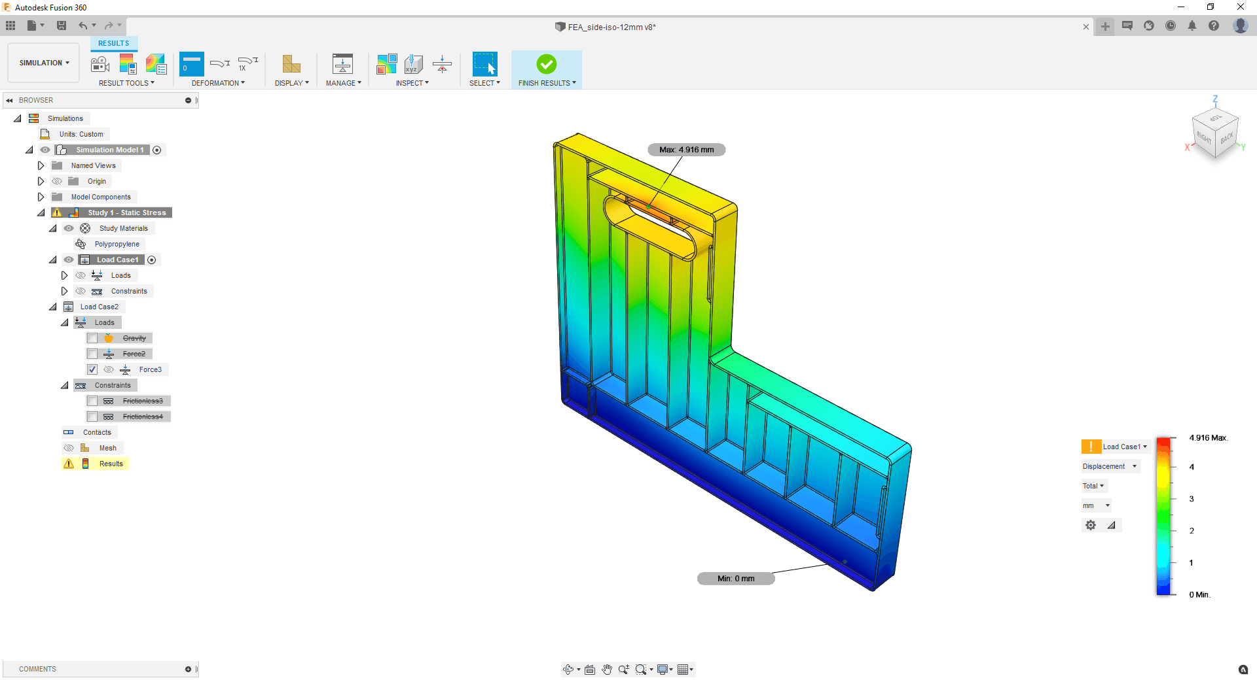The width and height of the screenshot is (1257, 680).
Task: Click the view cube in the corner
Action: click(1215, 133)
